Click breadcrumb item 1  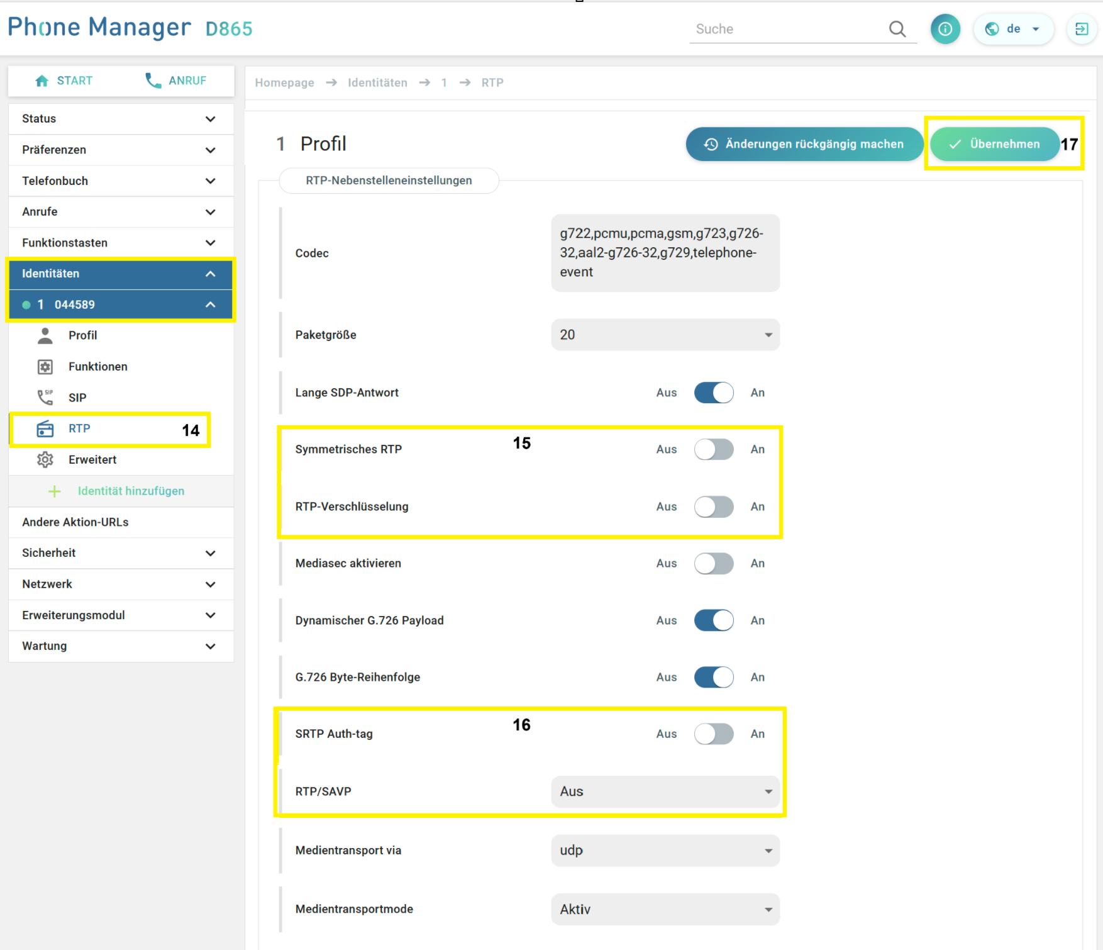tap(444, 82)
